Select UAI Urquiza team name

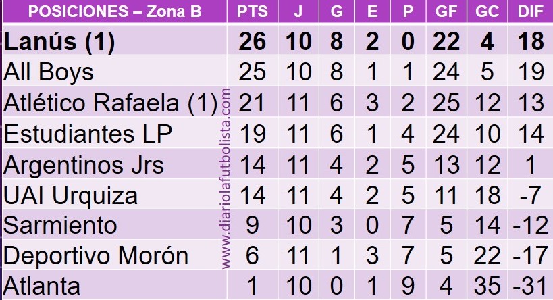(70, 195)
